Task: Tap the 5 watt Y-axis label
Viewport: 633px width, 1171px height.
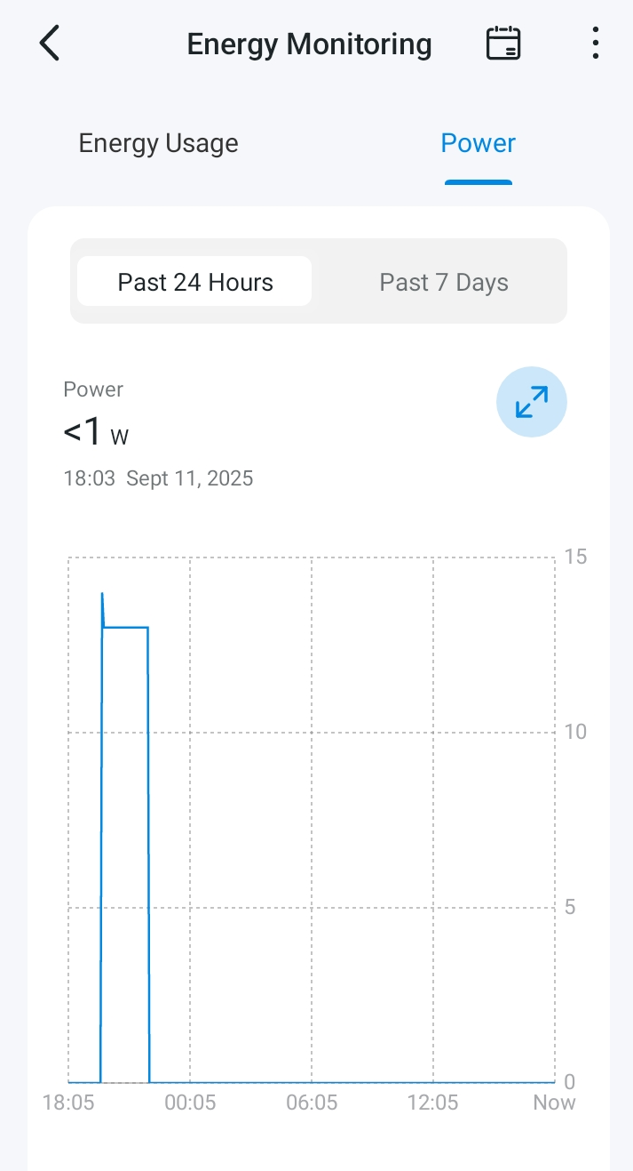Action: [572, 907]
